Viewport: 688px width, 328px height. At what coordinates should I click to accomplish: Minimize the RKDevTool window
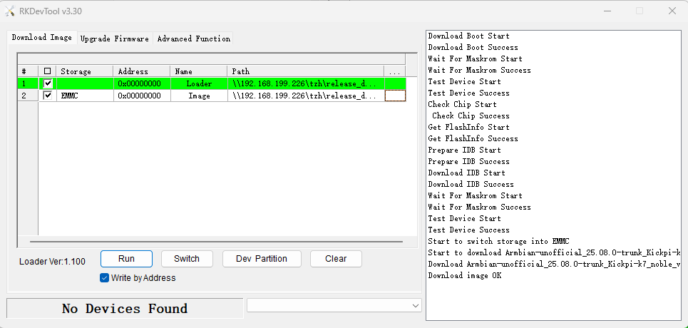606,11
